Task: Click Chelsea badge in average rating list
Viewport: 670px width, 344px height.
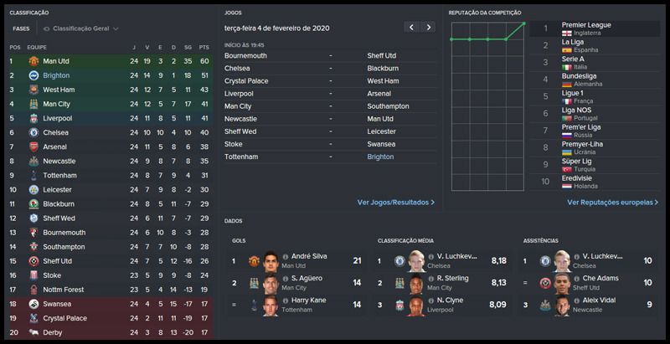Action: [x=399, y=261]
